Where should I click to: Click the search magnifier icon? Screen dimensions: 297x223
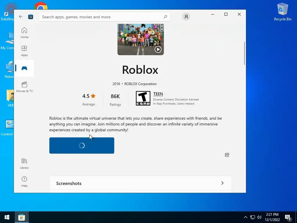pos(165,17)
